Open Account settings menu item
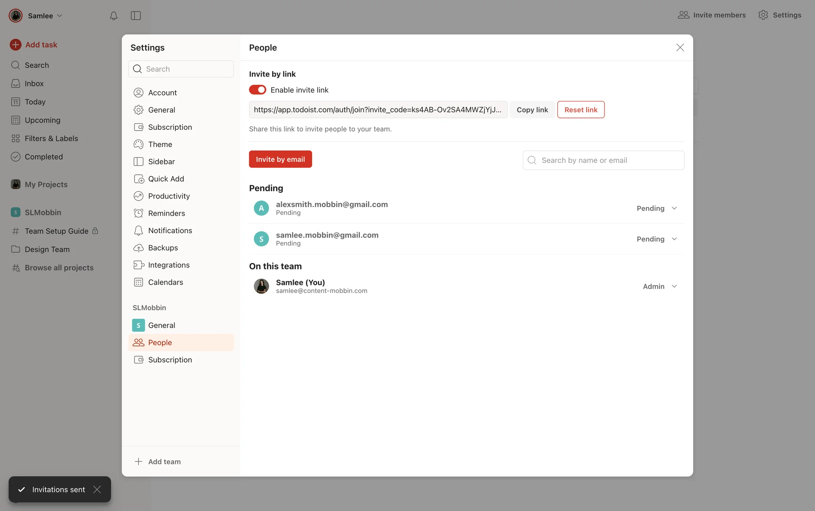815x511 pixels. point(162,92)
